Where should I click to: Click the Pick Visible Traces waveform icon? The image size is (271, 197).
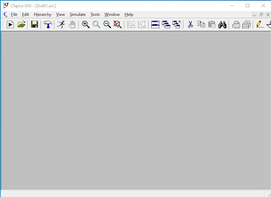click(x=131, y=25)
